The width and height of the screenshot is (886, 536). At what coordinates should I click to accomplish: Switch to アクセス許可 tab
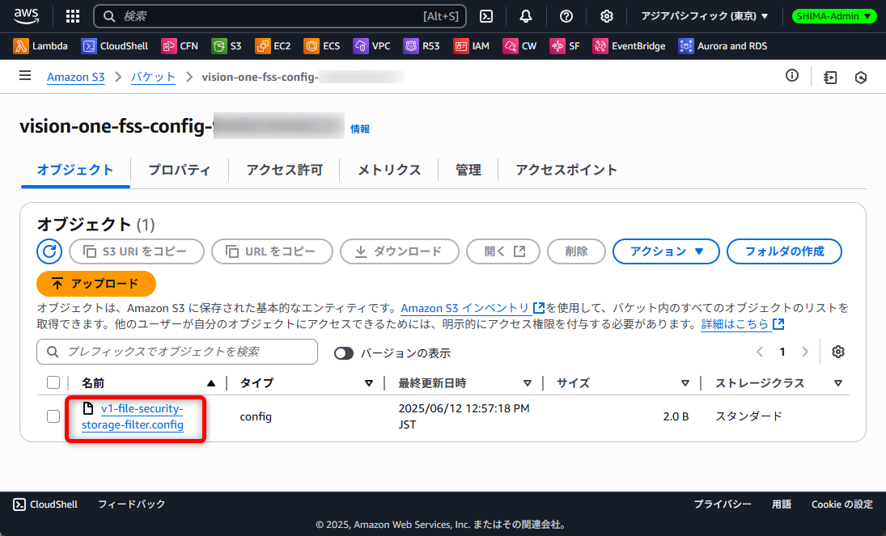[284, 170]
